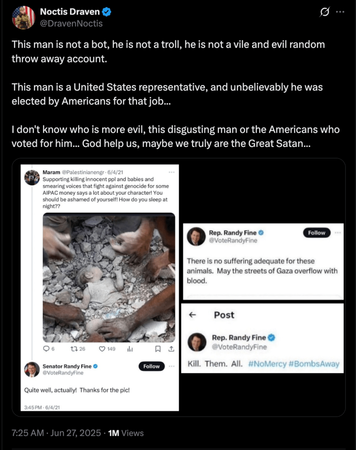Screen dimensions: 356x450
Task: Click the blue verified badge beside Noctis Draven
Action: (x=106, y=12)
